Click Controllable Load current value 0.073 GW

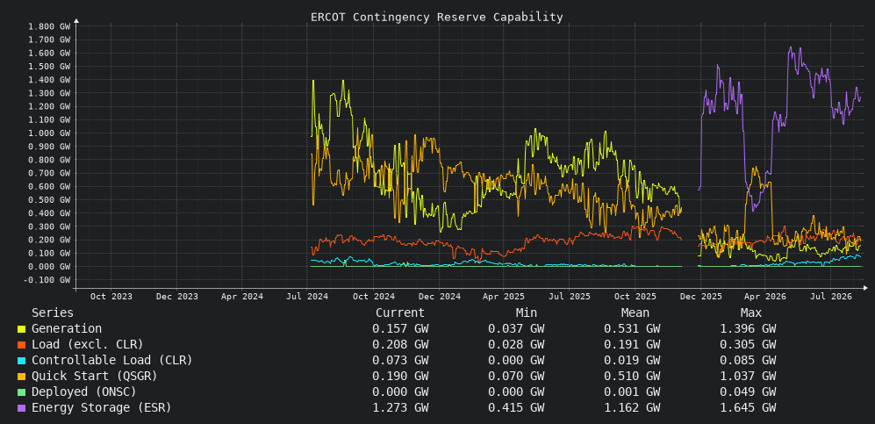coord(400,361)
